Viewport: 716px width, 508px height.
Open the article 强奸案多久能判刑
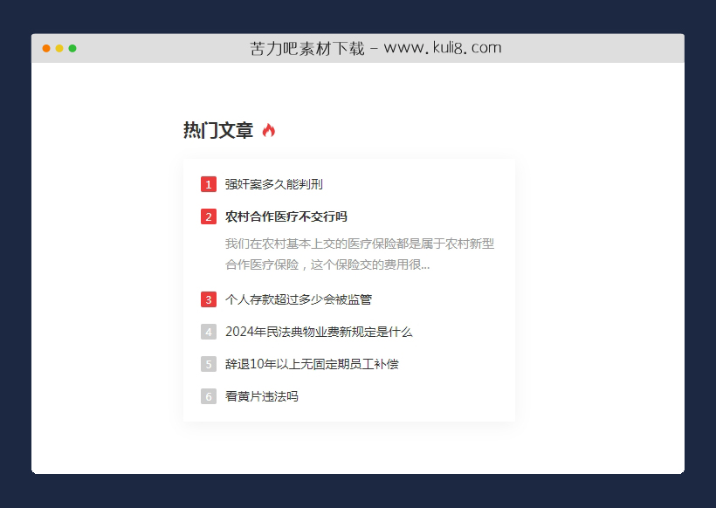273,184
